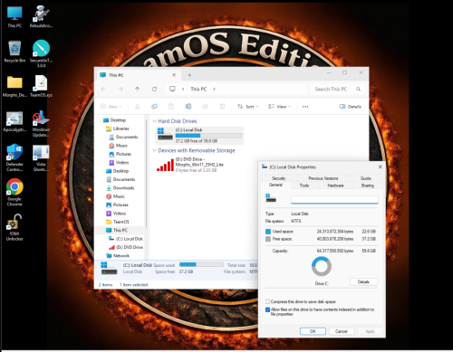Open the Morphs_De... folder on desktop
The width and height of the screenshot is (453, 352).
click(x=14, y=86)
